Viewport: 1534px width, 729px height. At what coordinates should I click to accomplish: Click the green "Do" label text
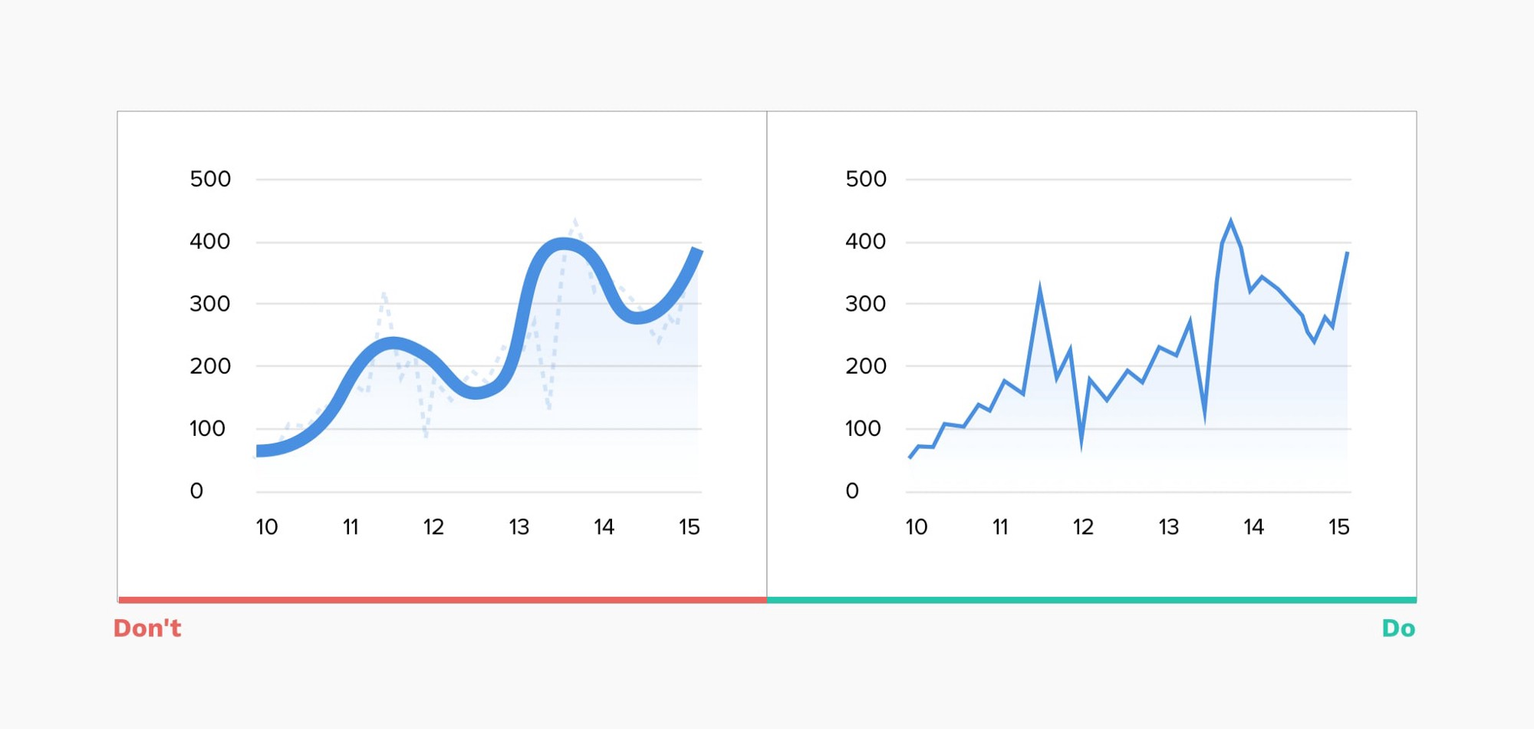1398,628
